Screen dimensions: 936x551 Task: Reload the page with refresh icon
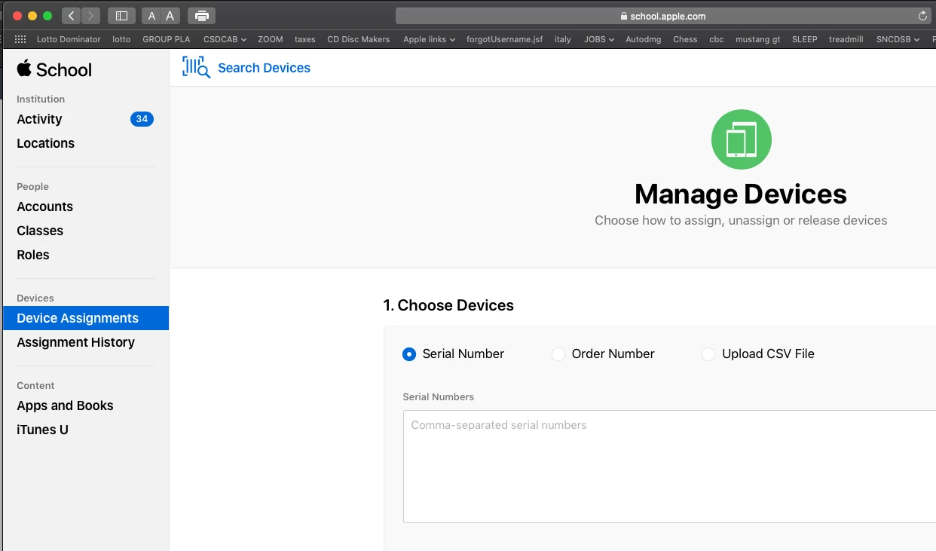click(x=922, y=16)
